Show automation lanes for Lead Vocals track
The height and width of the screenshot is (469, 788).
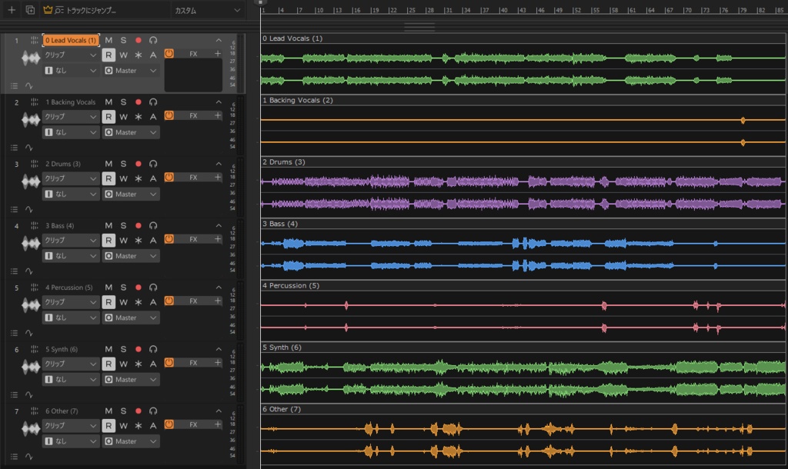(x=29, y=86)
